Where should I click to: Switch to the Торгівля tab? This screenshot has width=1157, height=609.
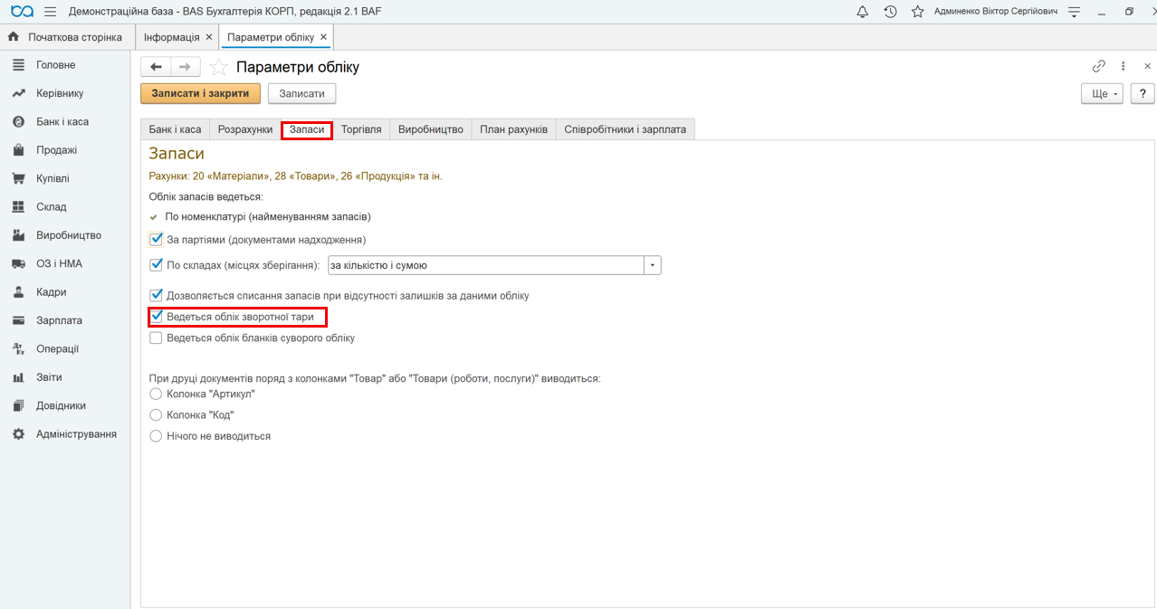click(x=361, y=129)
